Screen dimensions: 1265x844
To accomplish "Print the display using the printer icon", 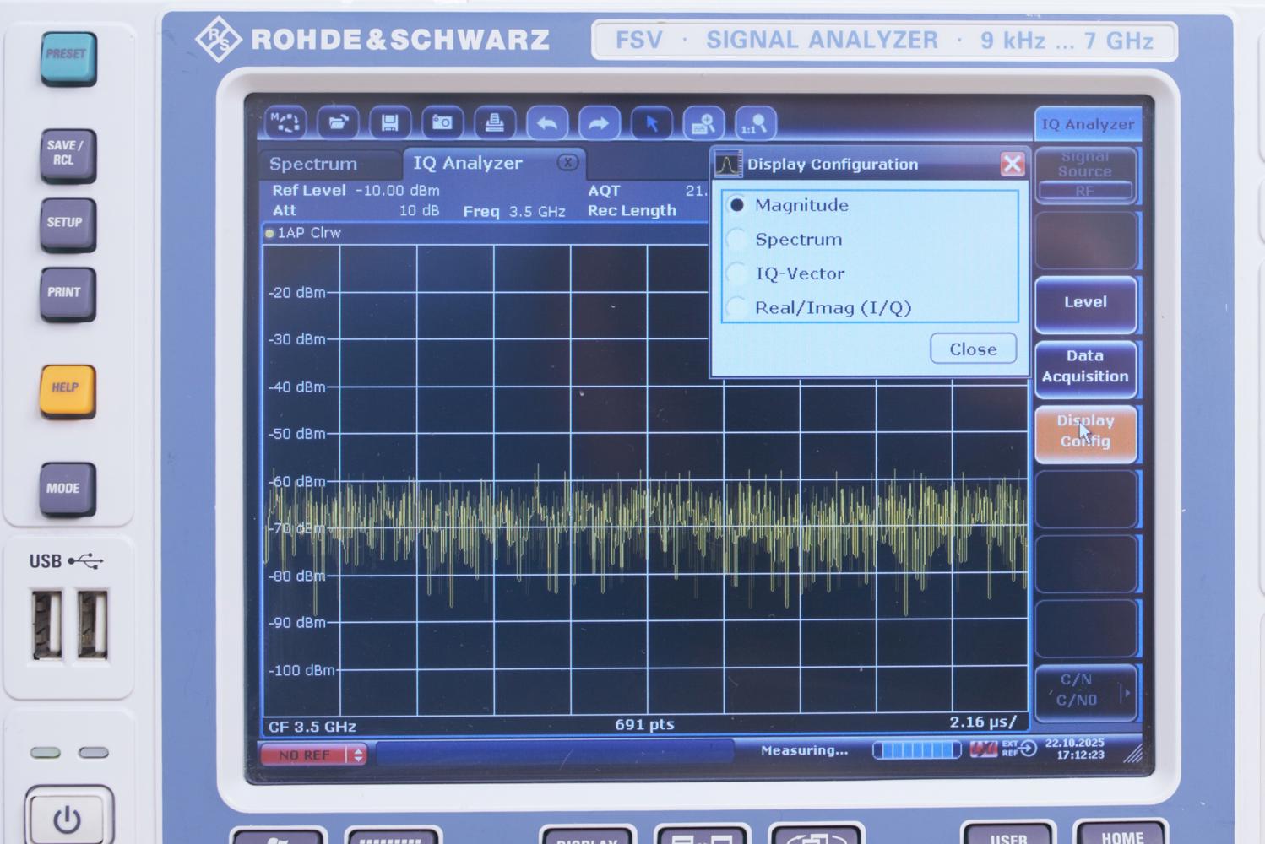I will tap(495, 122).
